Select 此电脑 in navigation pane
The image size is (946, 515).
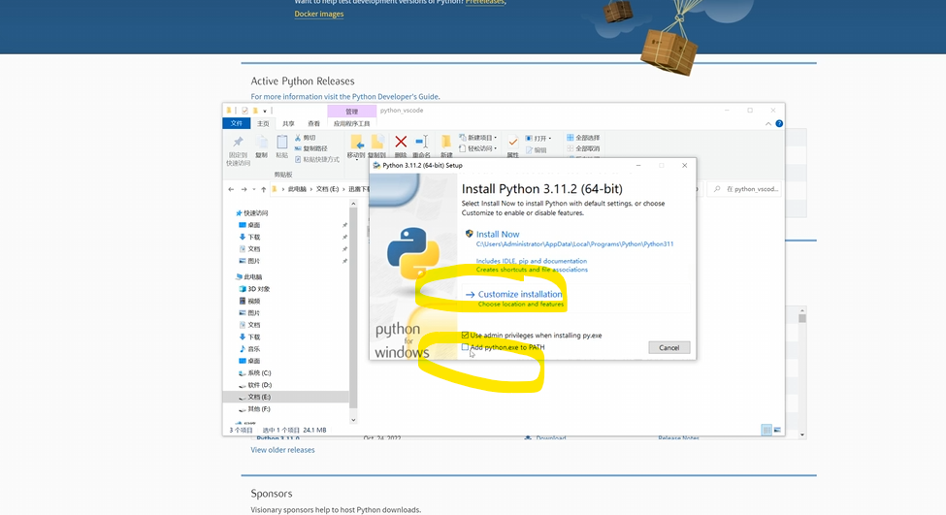pyautogui.click(x=253, y=276)
